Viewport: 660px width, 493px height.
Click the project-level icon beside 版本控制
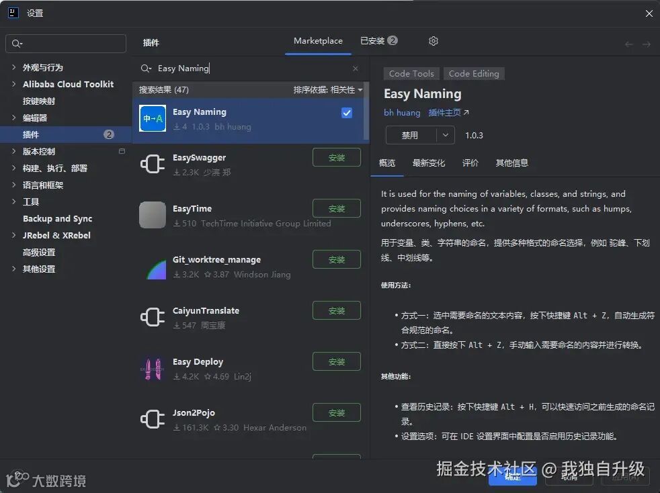[122, 151]
